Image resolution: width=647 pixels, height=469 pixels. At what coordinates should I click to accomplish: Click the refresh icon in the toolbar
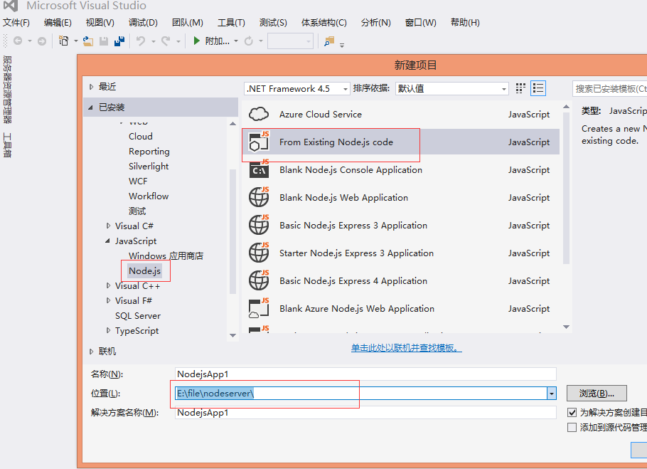(249, 41)
